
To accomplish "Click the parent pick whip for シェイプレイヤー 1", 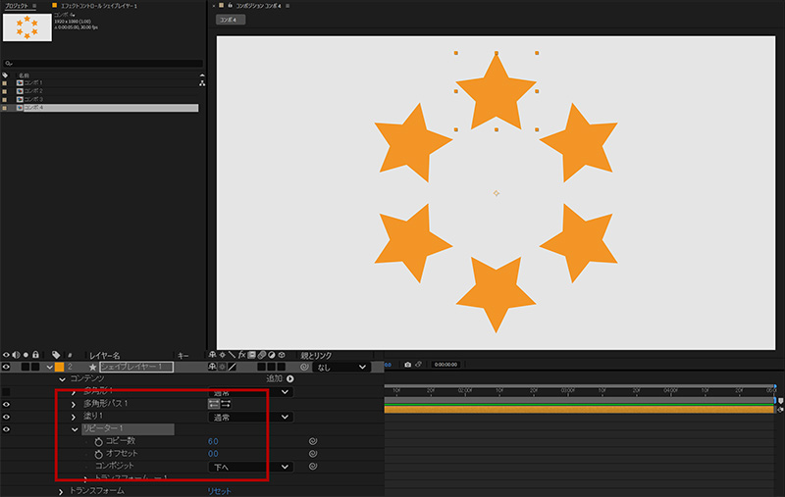I will pos(304,367).
